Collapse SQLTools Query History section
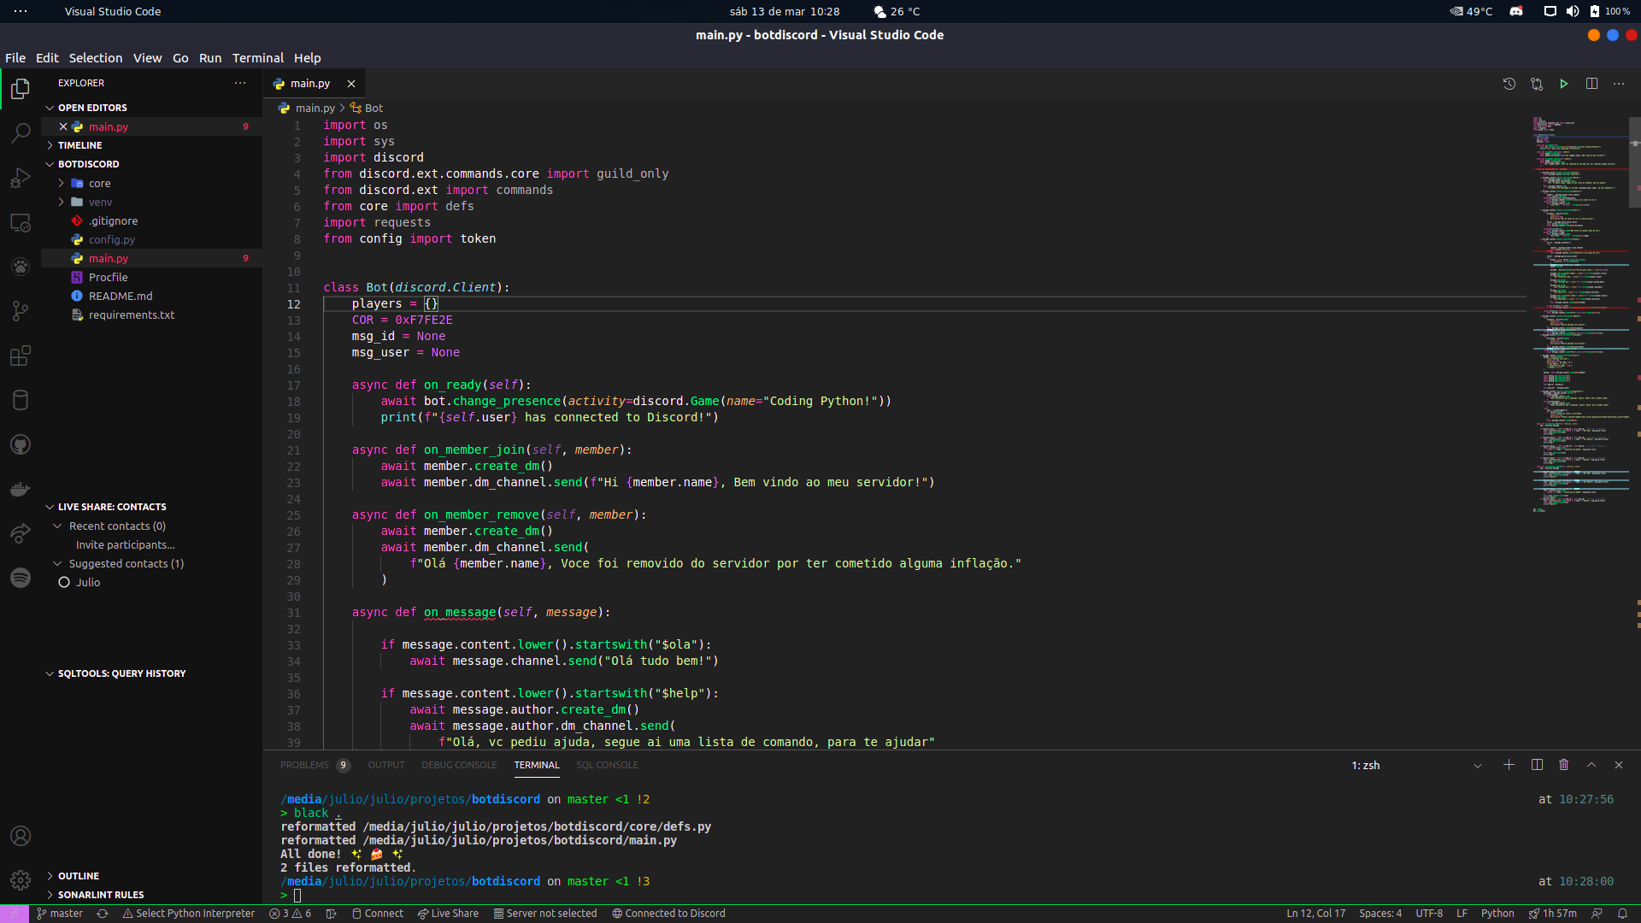 (152, 673)
